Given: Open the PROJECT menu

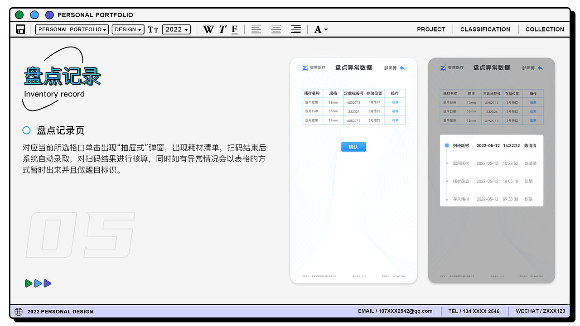Looking at the screenshot, I should tap(430, 29).
